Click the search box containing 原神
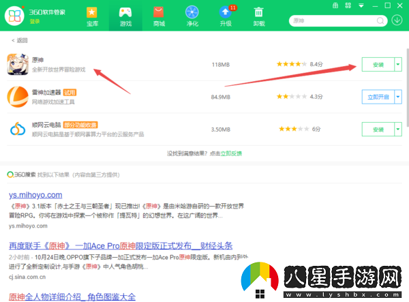The height and width of the screenshot is (302, 409). tap(338, 20)
